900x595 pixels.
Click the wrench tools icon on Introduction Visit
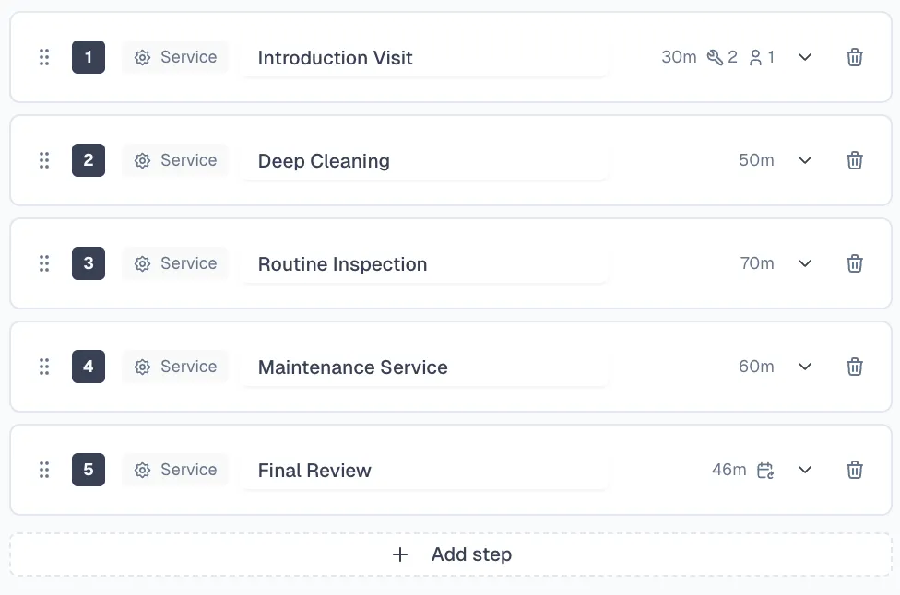pos(715,57)
